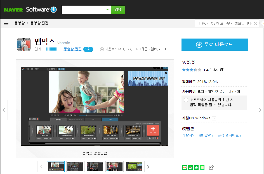264x174 pixels.
Task: Click the 2위 ranking badge
Action: point(88,49)
